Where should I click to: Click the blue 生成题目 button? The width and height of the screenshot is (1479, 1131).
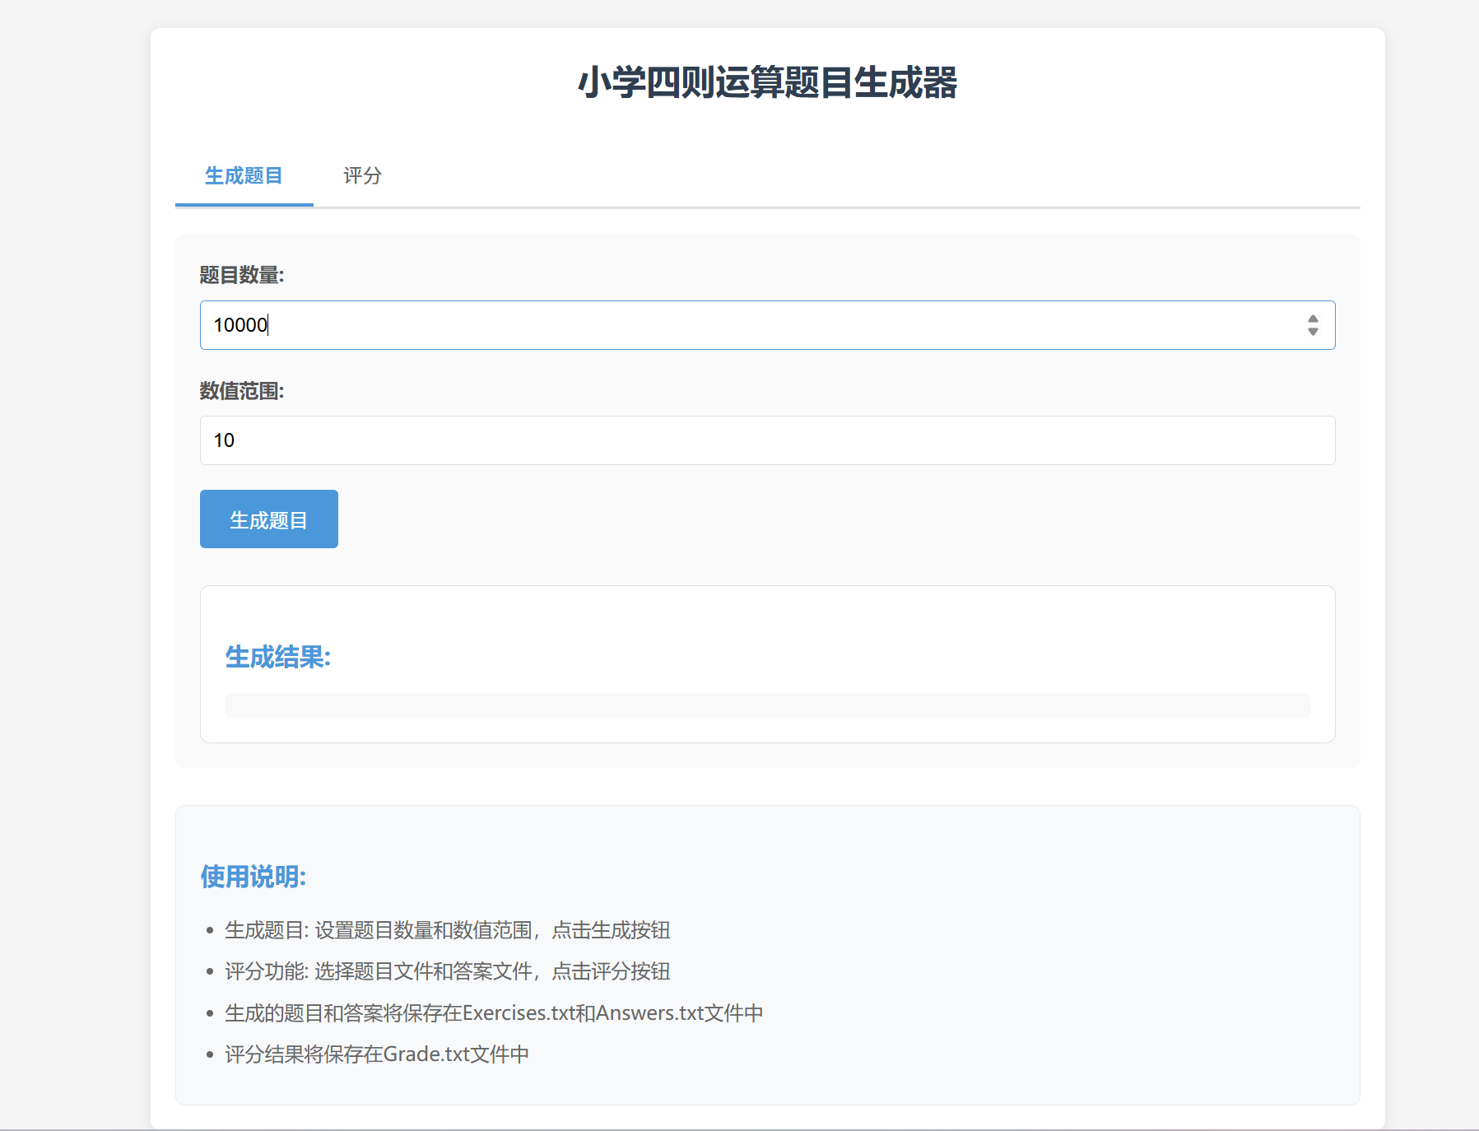click(x=269, y=519)
